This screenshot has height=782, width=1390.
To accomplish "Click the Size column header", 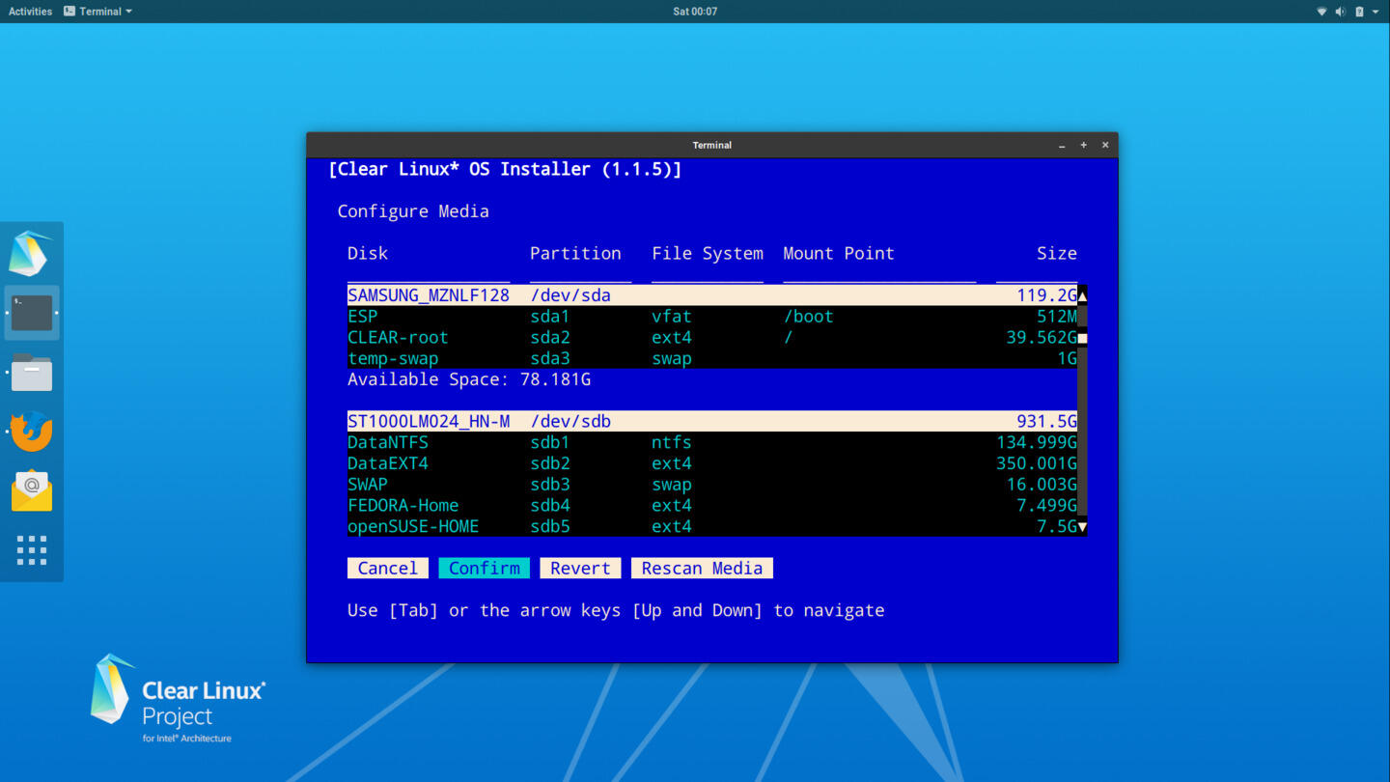I will click(x=1057, y=254).
